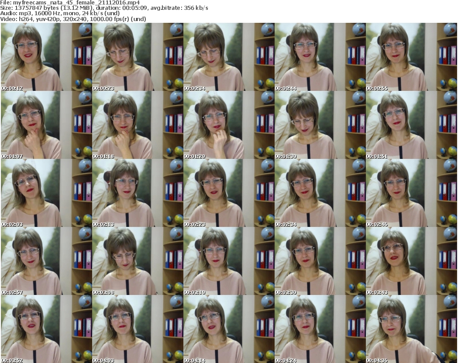Click the Video h264 info line
This screenshot has width=458, height=363.
(x=73, y=19)
